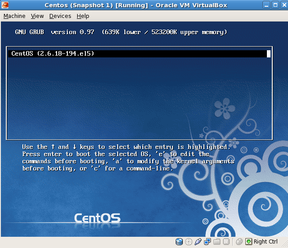The width and height of the screenshot is (288, 248).
Task: Click the window title bar text
Action: 136,5
